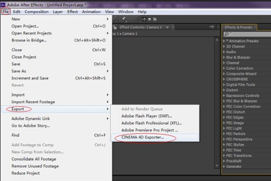Expand the Expression Controls category
This screenshot has width=271, height=181.
pos(224,96)
